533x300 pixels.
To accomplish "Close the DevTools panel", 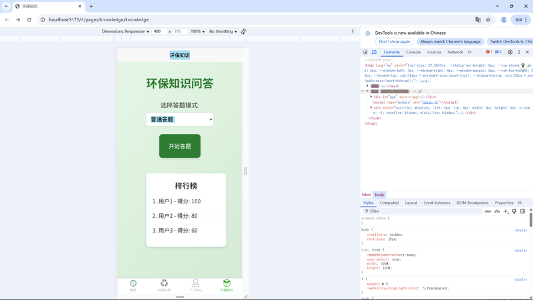I will pos(527,52).
